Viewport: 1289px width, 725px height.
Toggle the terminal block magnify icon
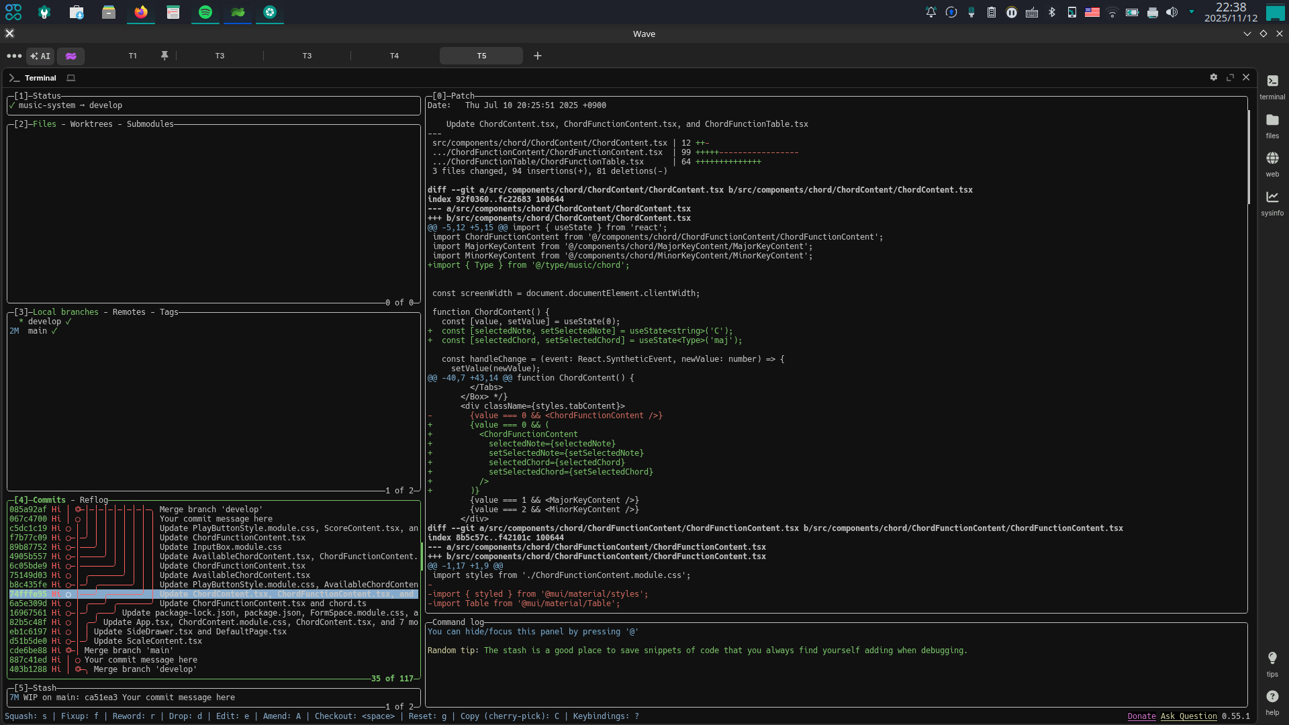coord(1230,78)
